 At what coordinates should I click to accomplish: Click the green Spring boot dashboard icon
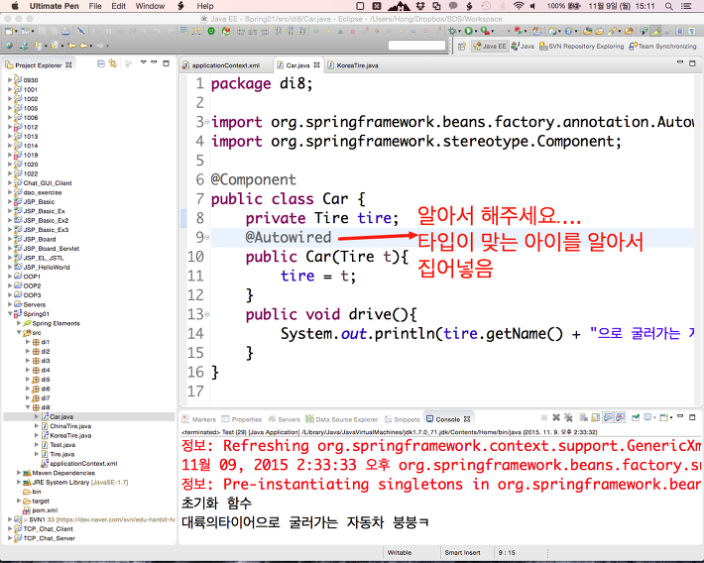(211, 31)
